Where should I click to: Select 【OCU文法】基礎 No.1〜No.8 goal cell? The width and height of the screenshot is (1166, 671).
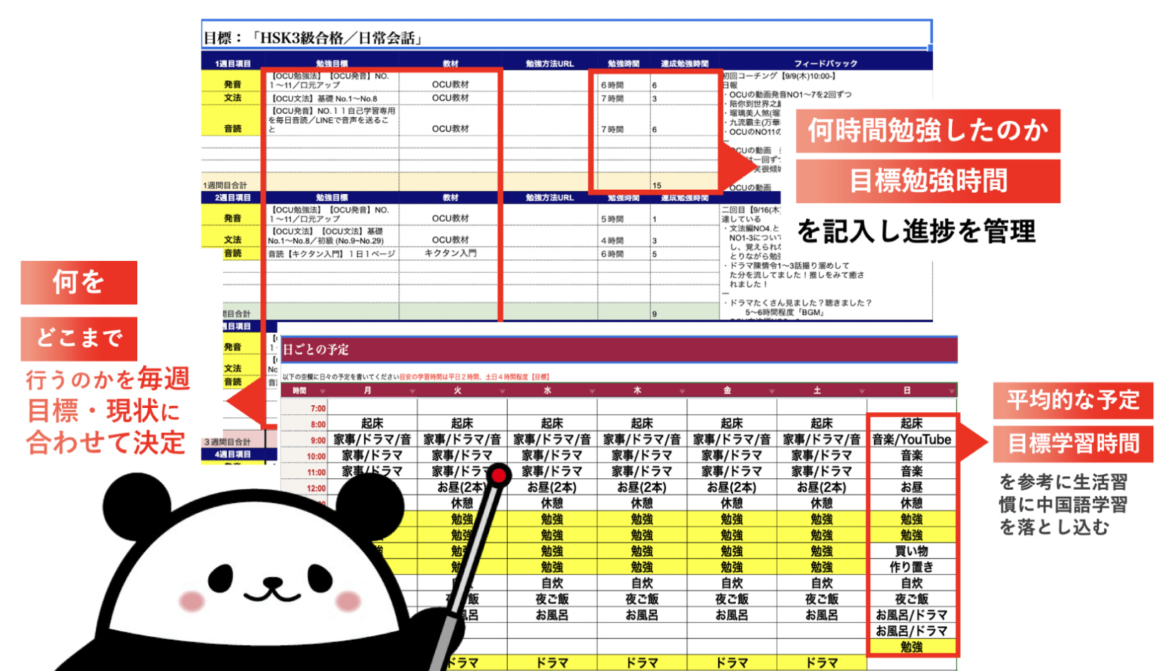pos(332,99)
